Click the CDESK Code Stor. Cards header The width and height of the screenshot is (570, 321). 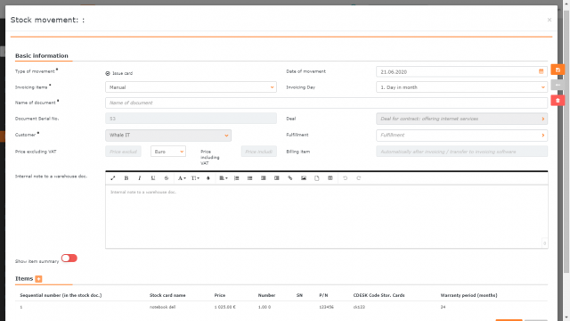click(x=379, y=295)
